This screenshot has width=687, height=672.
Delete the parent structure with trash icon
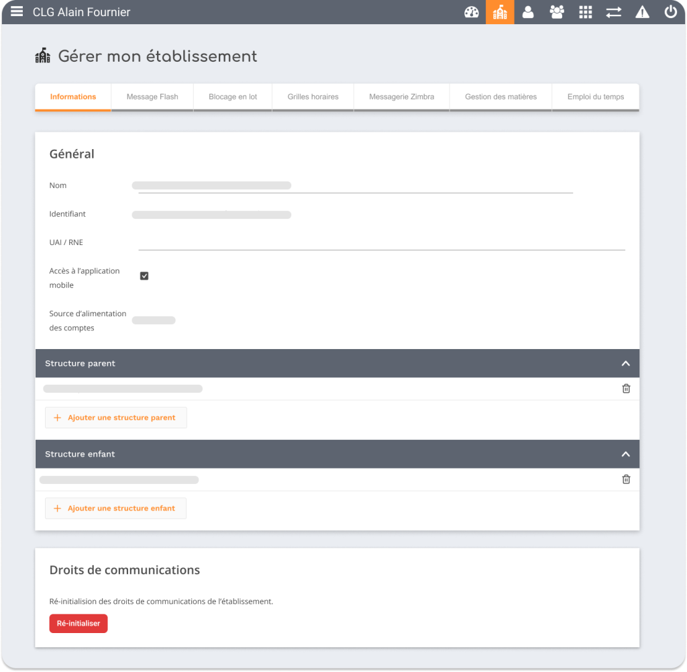(626, 389)
